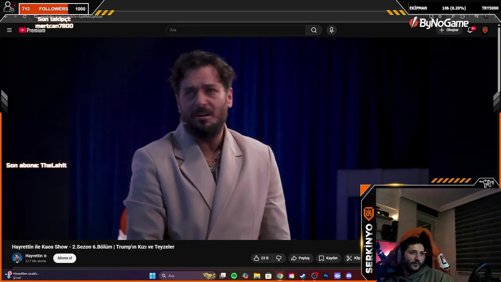
Task: Launch Spotify from the taskbar
Action: (234, 276)
